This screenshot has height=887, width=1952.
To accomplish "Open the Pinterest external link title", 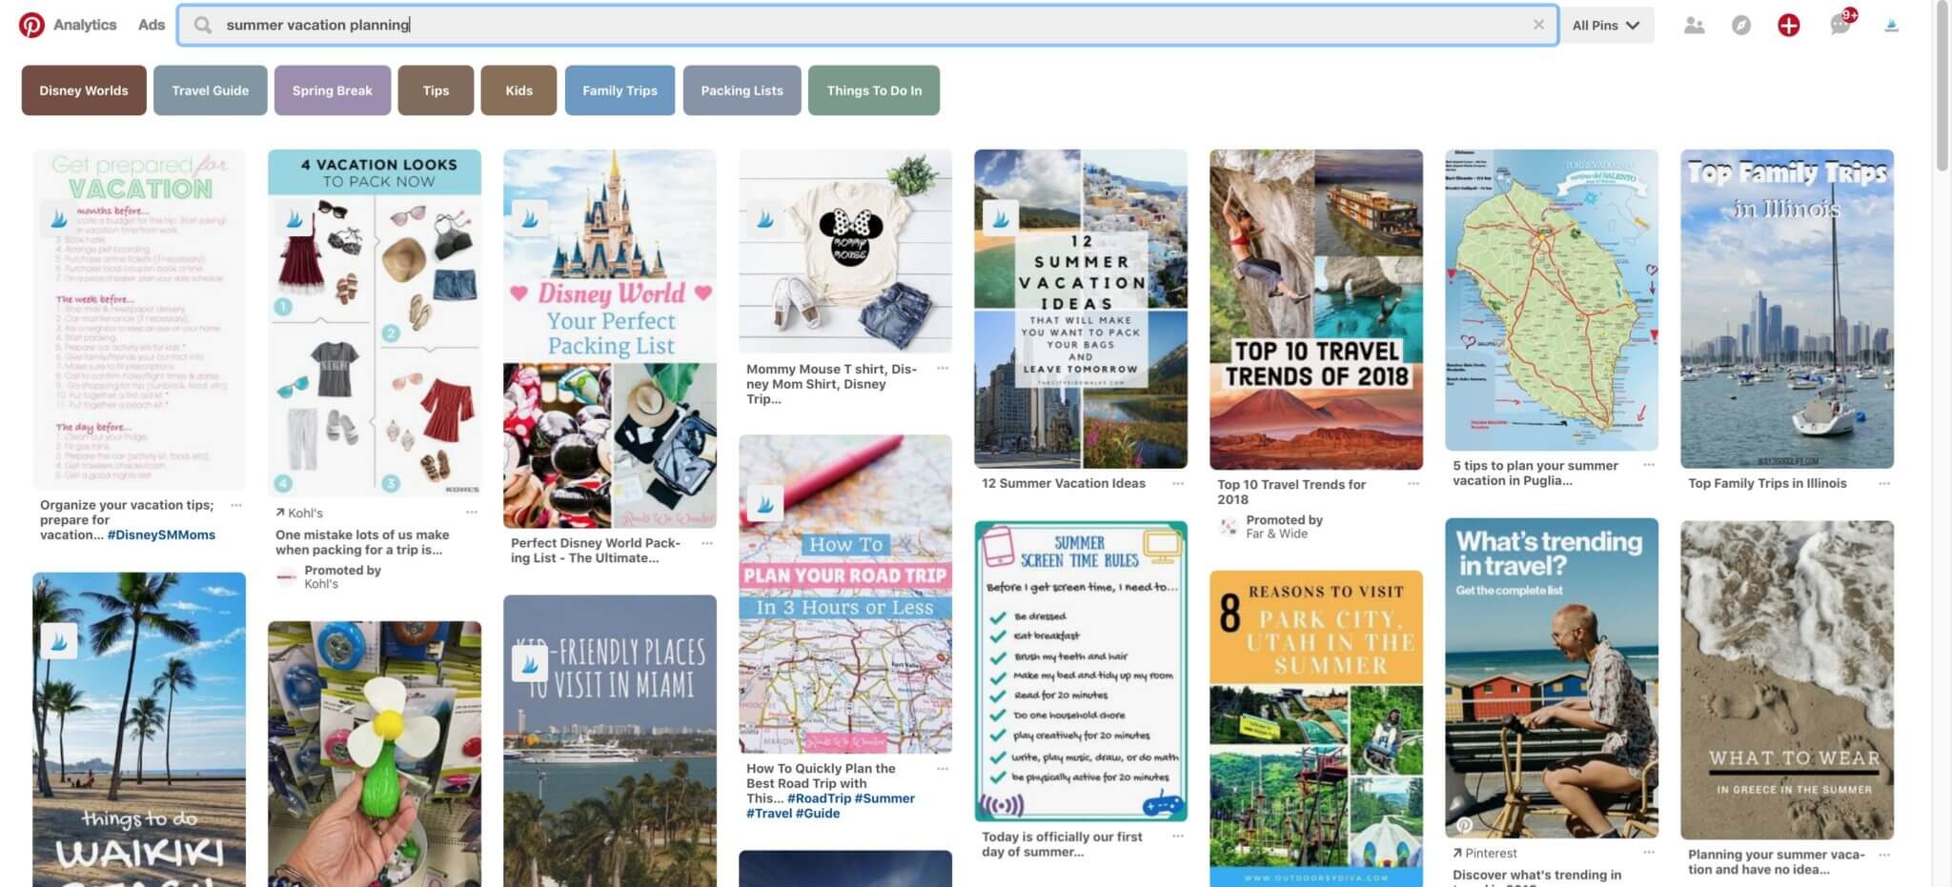I will [1485, 854].
